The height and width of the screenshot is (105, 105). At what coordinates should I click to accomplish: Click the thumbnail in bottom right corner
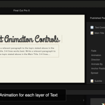tap(98, 101)
